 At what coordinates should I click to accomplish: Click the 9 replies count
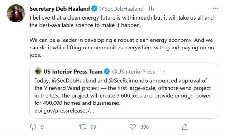pyautogui.click(x=42, y=127)
